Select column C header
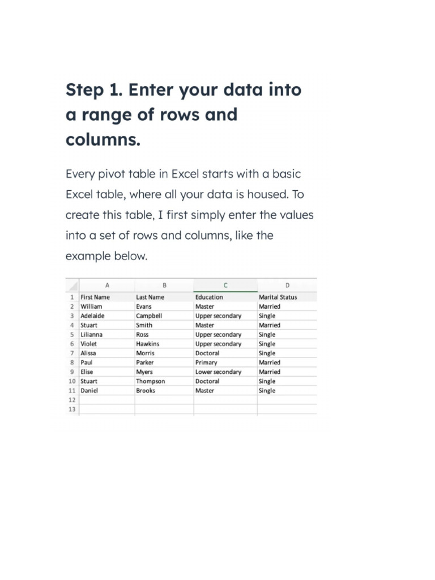Viewport: 435px width, 580px height. 225,285
